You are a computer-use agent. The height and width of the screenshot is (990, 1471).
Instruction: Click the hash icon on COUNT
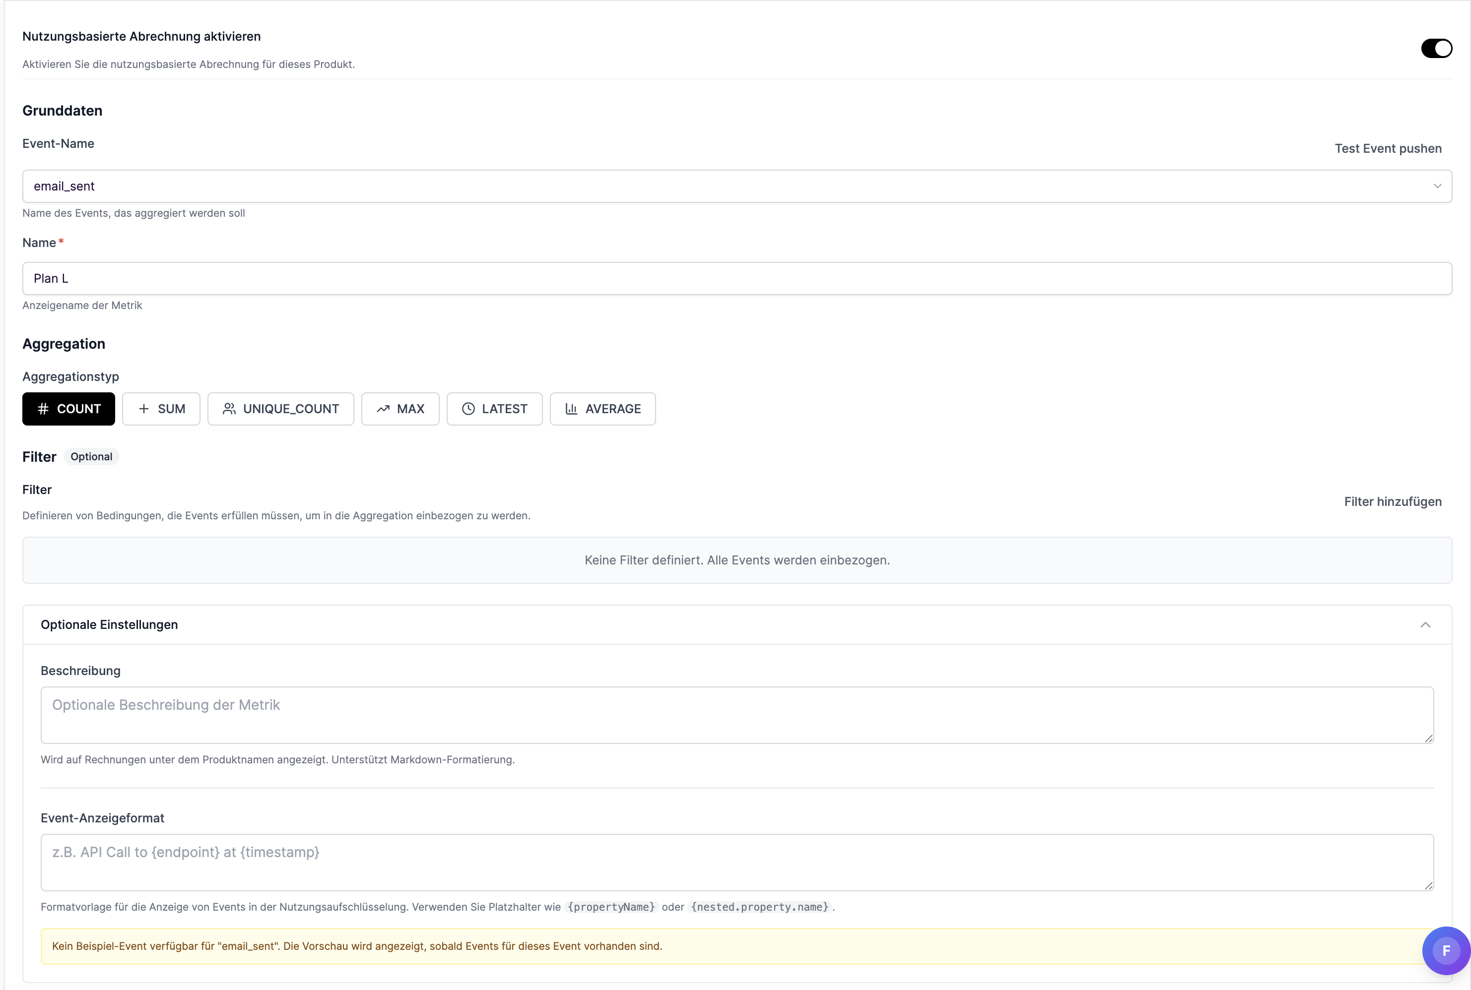pos(43,409)
